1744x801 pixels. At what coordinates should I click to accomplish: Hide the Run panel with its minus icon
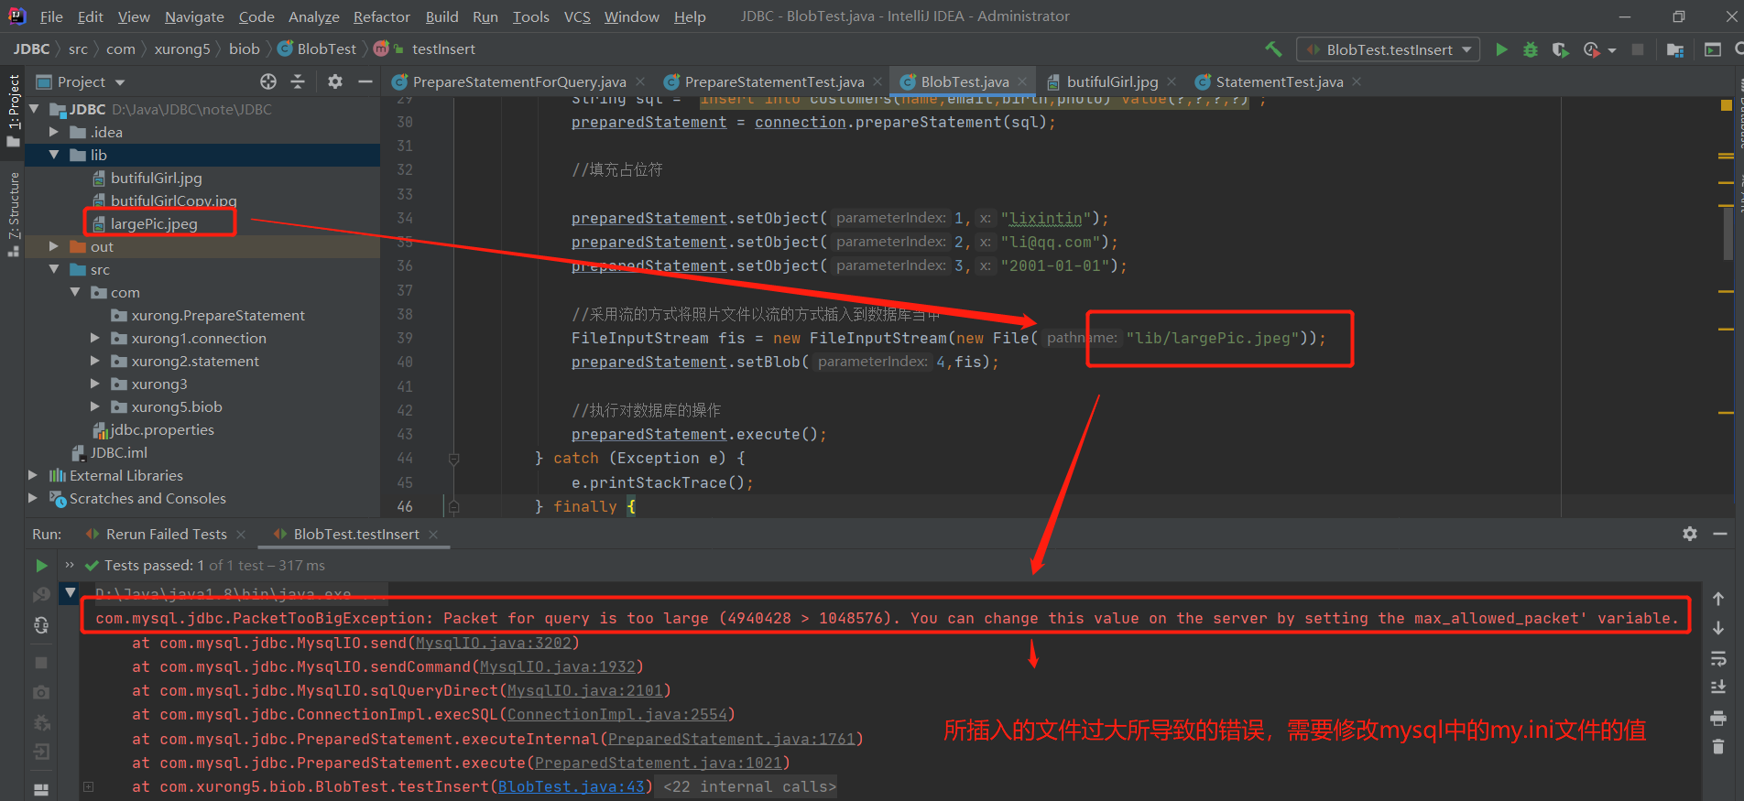[1720, 534]
